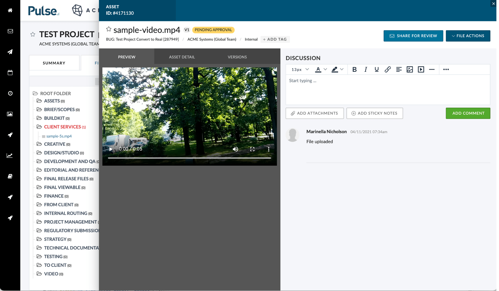Open the calendar sidebar icon
This screenshot has width=499, height=291.
pyautogui.click(x=10, y=73)
